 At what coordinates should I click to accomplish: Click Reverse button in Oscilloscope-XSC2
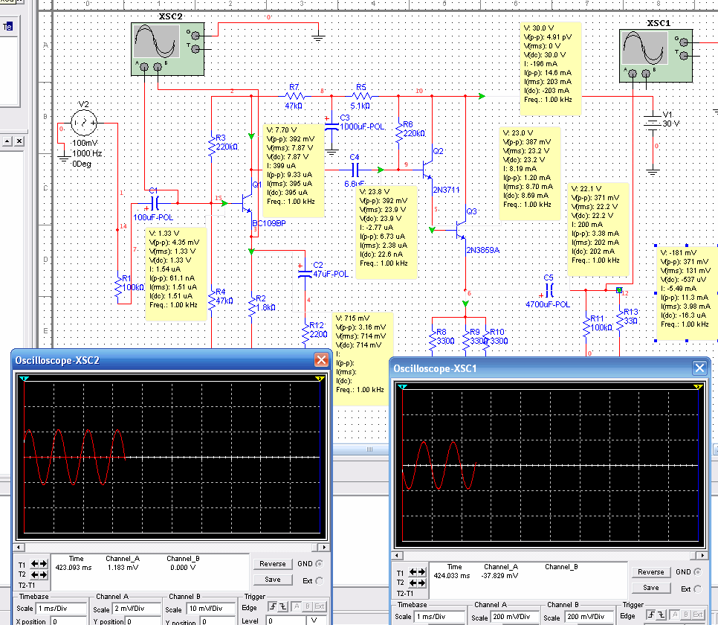tap(273, 564)
